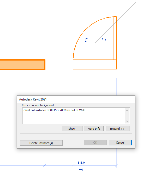Click the error message text box

(76, 116)
